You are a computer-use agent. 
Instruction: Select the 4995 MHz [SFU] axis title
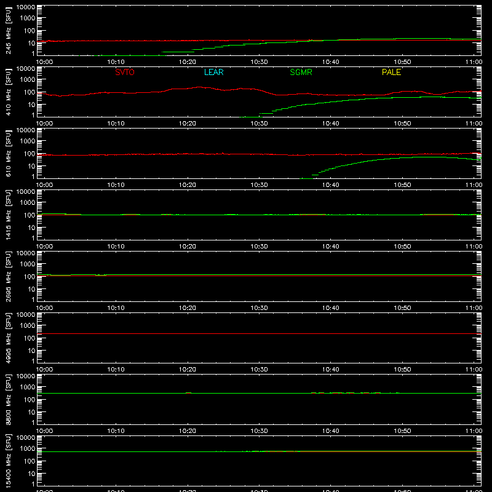coord(8,338)
